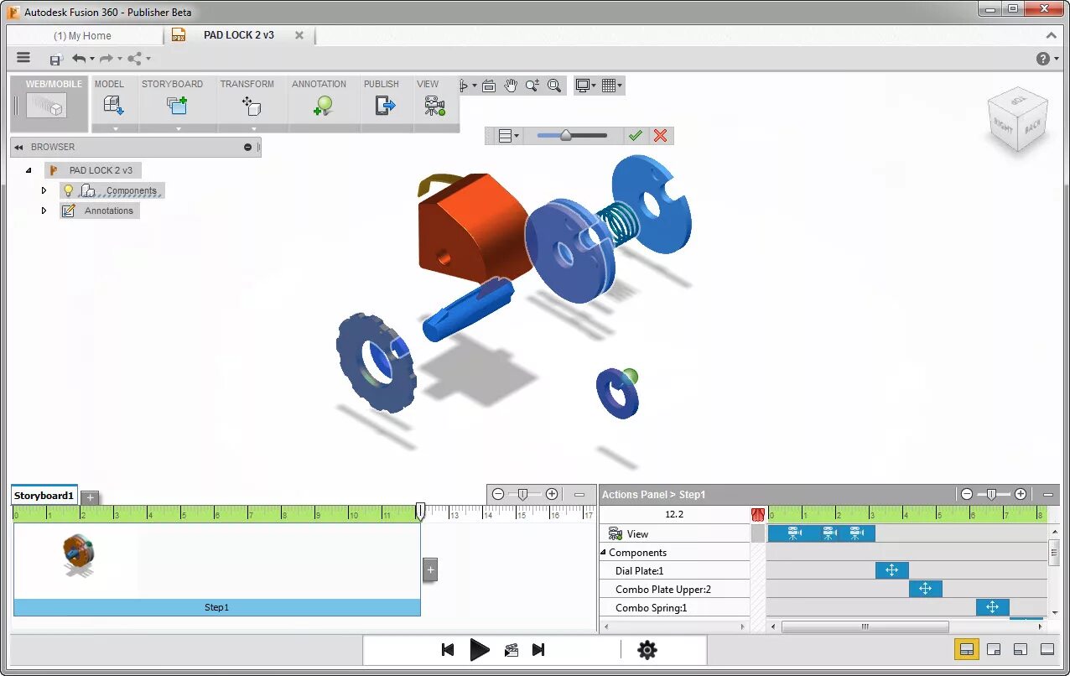The width and height of the screenshot is (1070, 676).
Task: Click the Step1 label bar
Action: 217,607
